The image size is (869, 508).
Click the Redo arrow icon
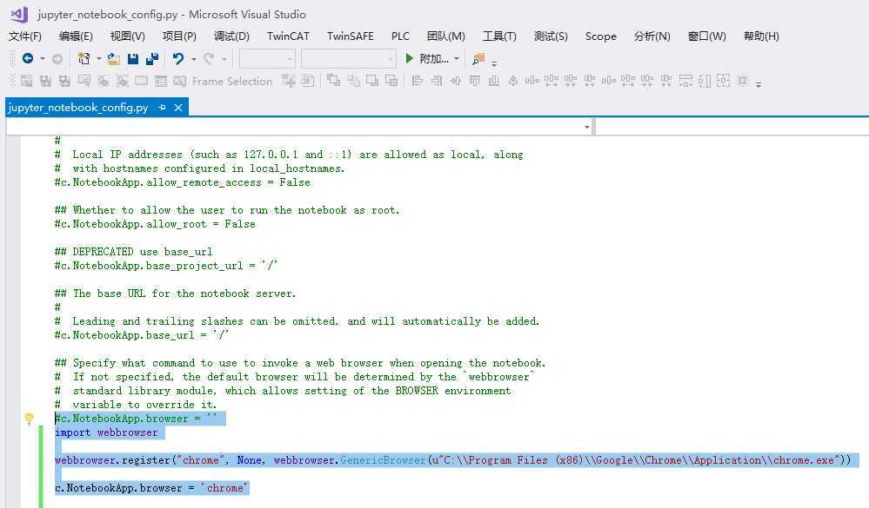pos(209,58)
